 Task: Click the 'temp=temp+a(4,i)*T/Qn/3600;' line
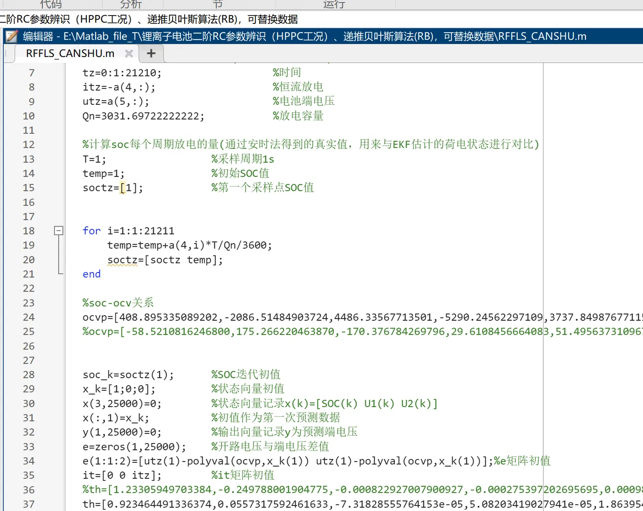click(190, 245)
